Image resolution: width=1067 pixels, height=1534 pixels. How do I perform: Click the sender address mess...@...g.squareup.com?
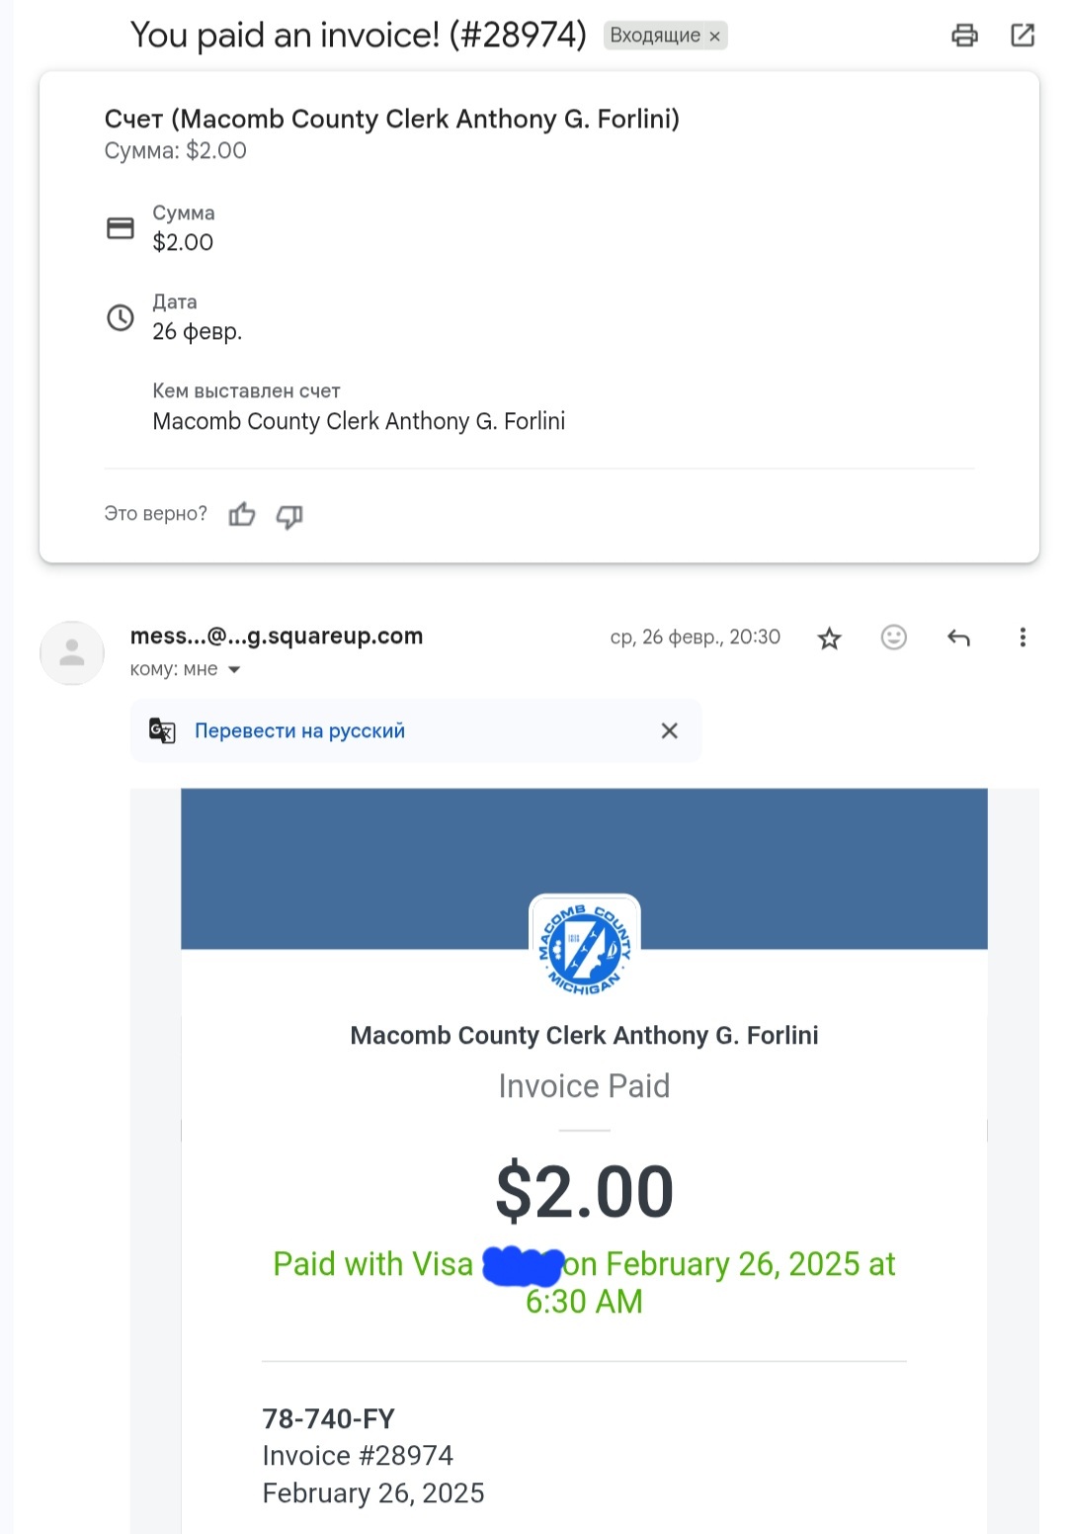click(x=277, y=637)
